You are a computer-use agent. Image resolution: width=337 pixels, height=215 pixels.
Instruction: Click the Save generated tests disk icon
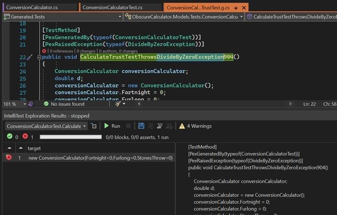tap(141, 126)
